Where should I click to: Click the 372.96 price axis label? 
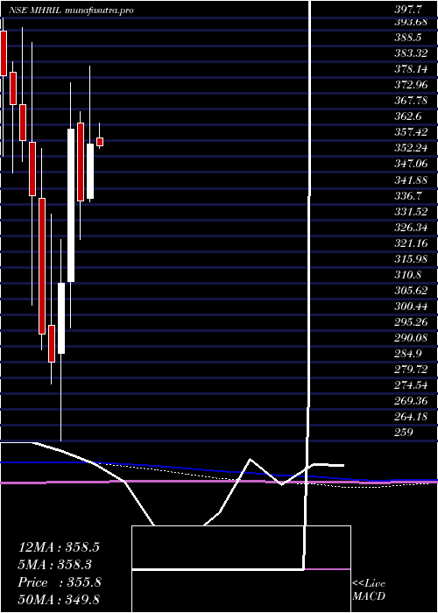[411, 84]
